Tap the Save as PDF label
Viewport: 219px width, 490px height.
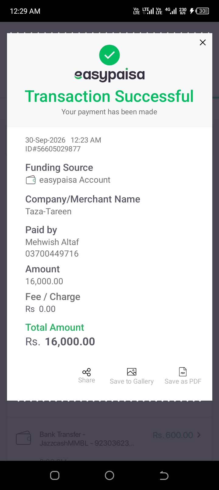(183, 381)
